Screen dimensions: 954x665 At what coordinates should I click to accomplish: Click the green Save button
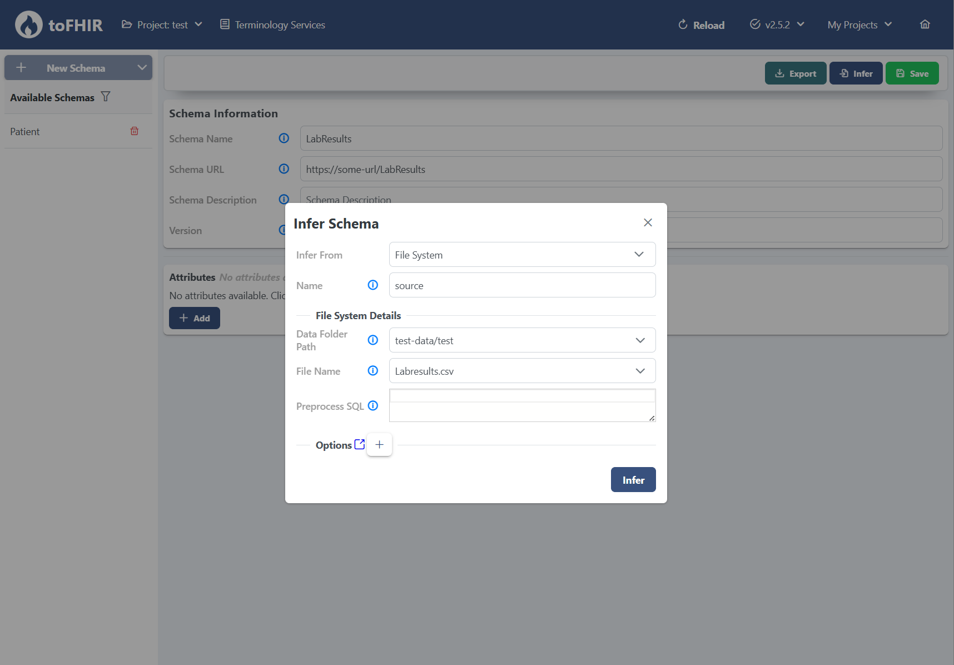click(912, 73)
